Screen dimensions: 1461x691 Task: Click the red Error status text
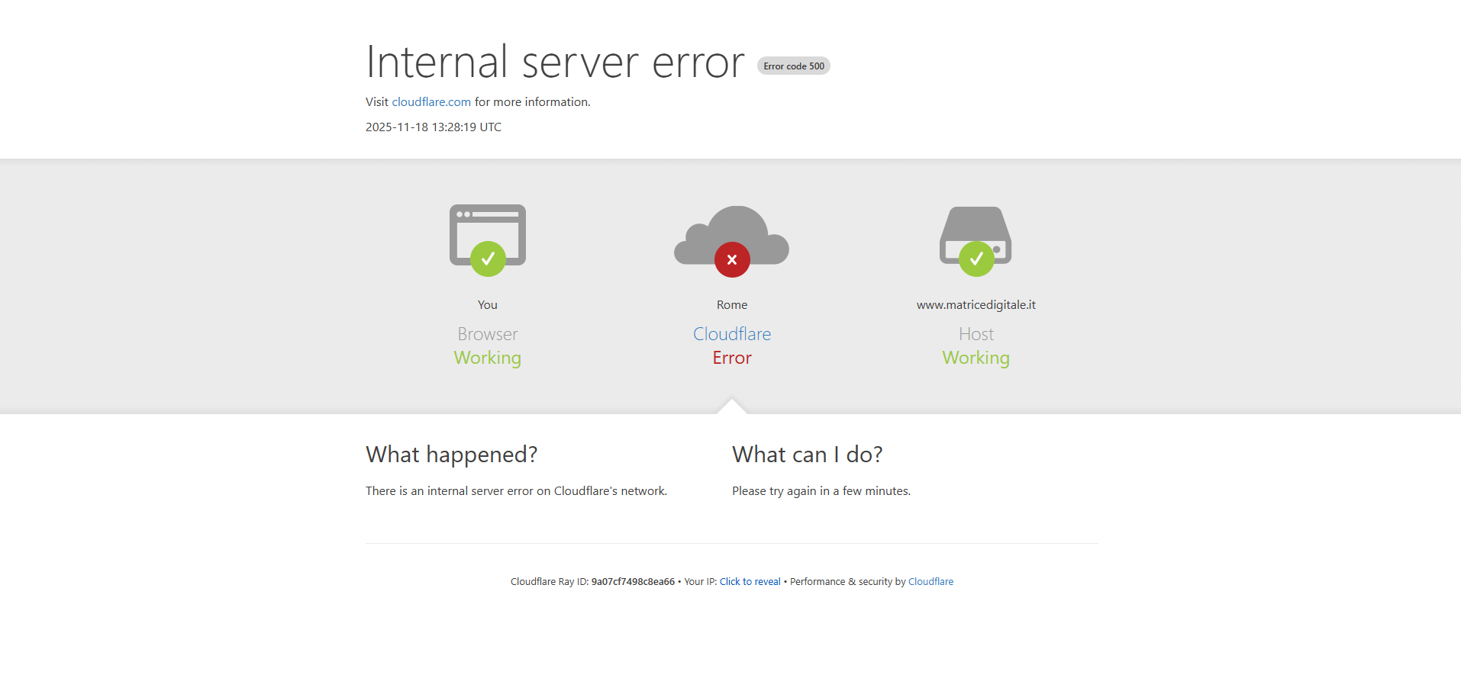(x=732, y=358)
